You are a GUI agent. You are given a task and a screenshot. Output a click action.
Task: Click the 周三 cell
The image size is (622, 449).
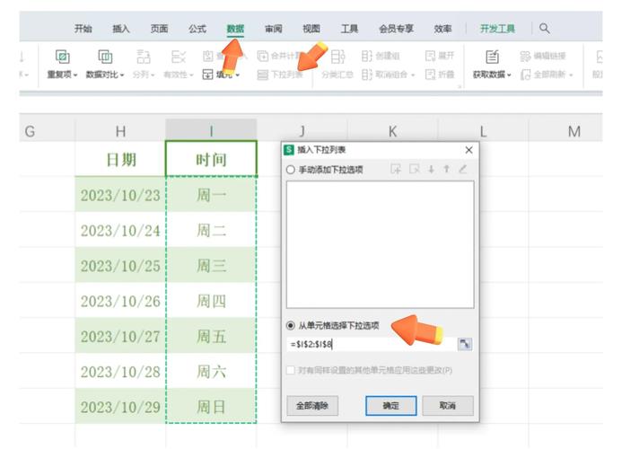click(x=211, y=265)
